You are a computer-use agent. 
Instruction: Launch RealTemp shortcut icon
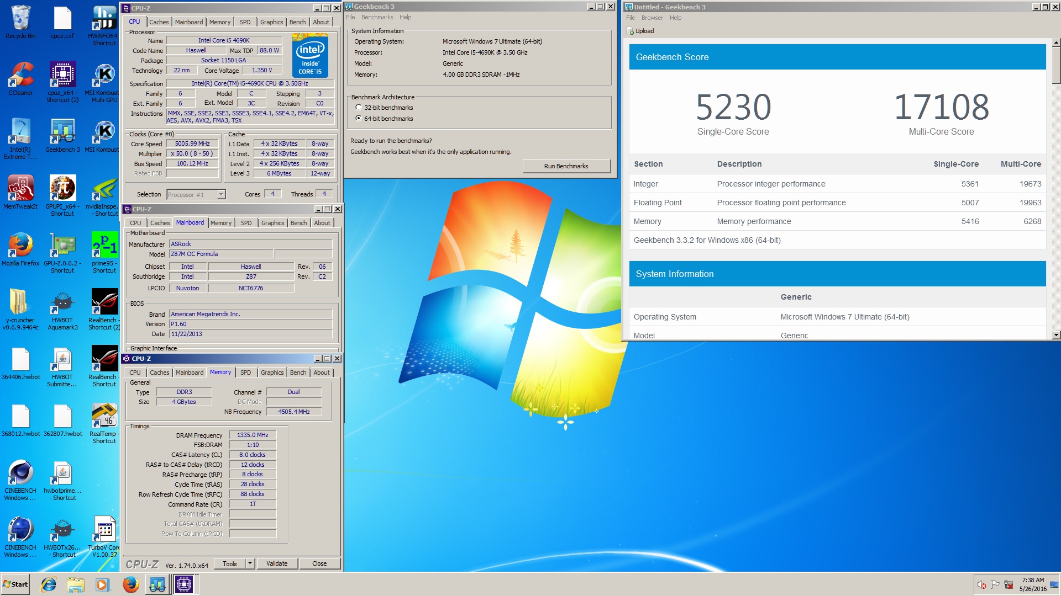pyautogui.click(x=104, y=423)
